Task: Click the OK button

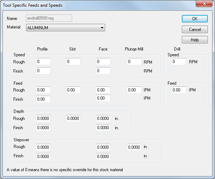Action: (195, 19)
